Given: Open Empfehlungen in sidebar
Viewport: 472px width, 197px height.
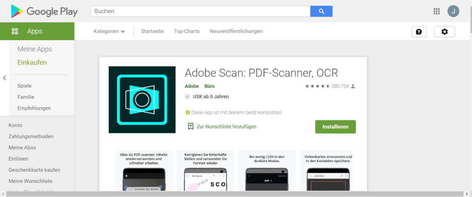Looking at the screenshot, I should [34, 108].
